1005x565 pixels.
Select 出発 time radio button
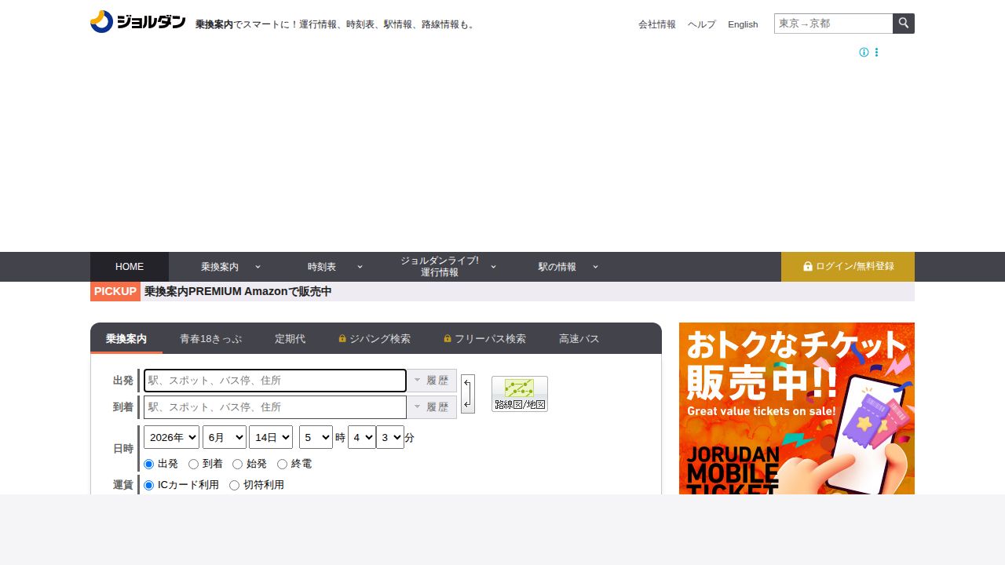click(149, 465)
